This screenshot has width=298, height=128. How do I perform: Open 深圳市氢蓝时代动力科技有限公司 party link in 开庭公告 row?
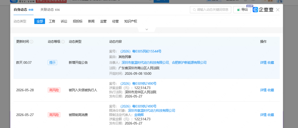(x=145, y=63)
